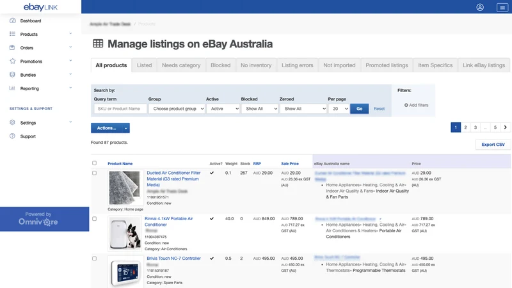This screenshot has width=512, height=288.
Task: Expand the Products sidebar menu
Action: (x=70, y=34)
